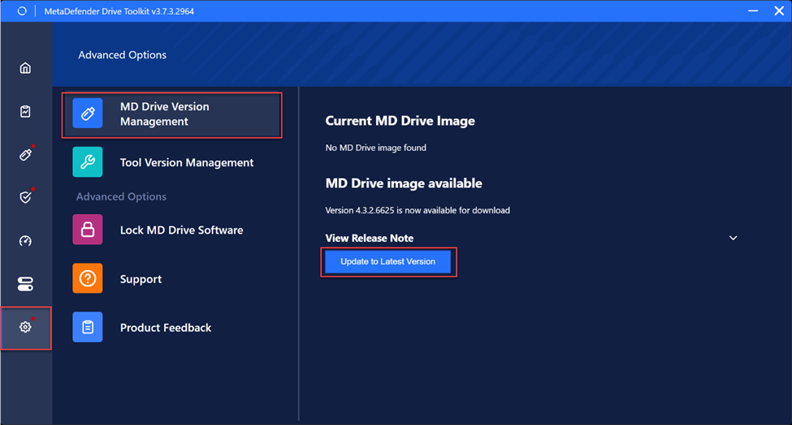
Task: Close the MetaDefender Drive Toolkit window
Action: point(779,11)
